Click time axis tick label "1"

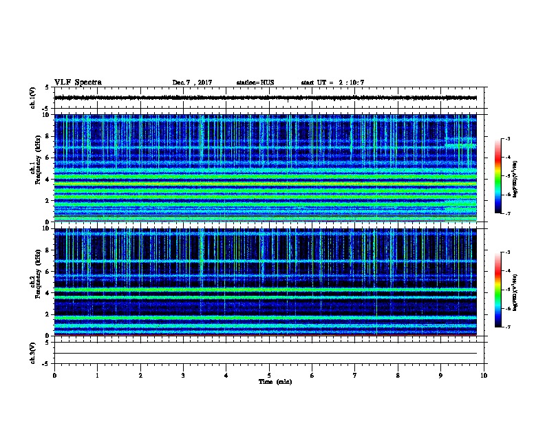click(97, 376)
